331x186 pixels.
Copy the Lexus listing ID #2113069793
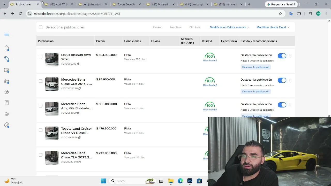(x=78, y=64)
